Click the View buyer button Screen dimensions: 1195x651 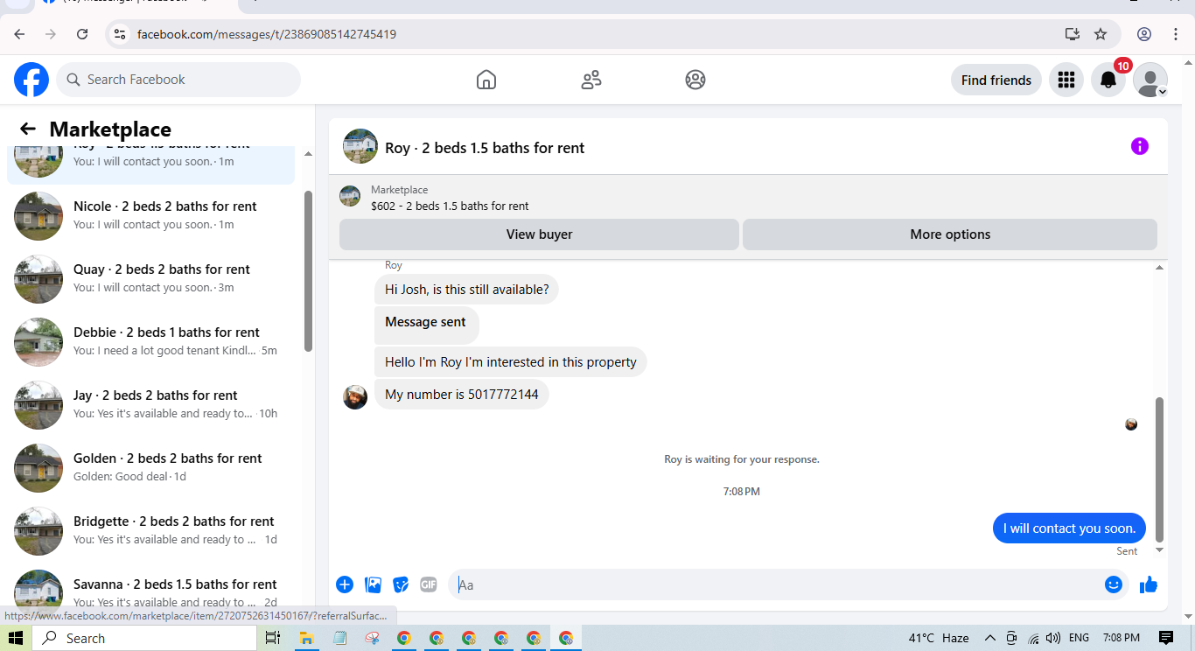point(539,234)
